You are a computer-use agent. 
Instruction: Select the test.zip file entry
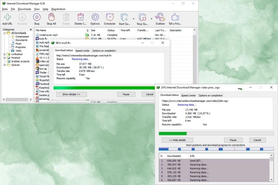click(43, 69)
